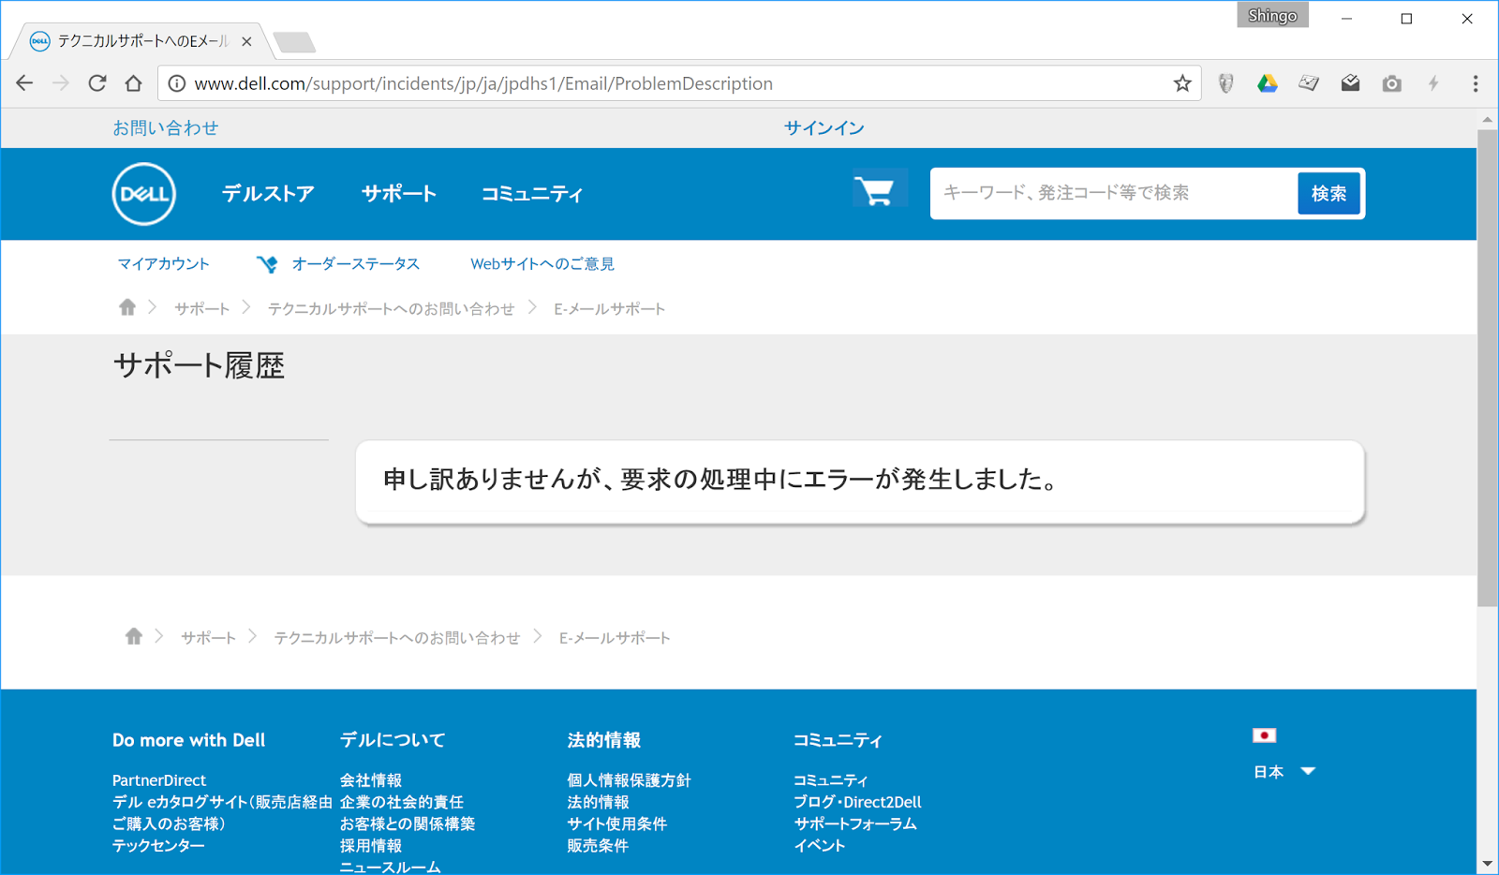Open the ブログ・Direct2Dell footer link
This screenshot has width=1499, height=875.
coord(857,802)
